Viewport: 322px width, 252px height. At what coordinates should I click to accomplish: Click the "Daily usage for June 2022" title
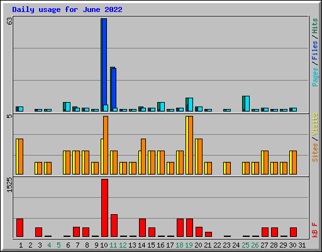click(67, 9)
